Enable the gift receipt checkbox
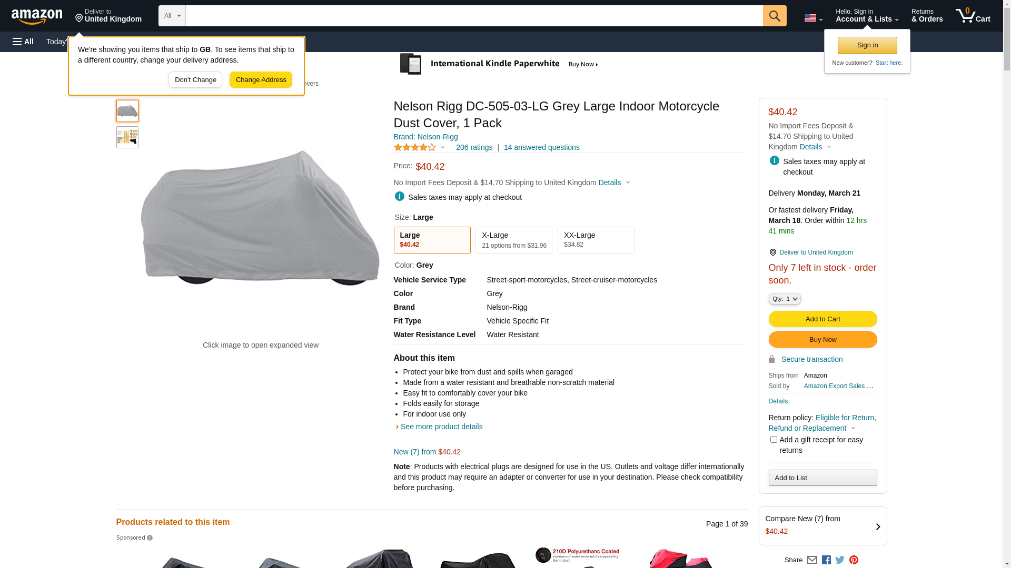This screenshot has height=568, width=1011. pos(774,440)
